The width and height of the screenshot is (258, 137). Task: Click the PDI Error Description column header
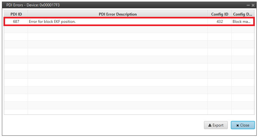[x=118, y=14]
